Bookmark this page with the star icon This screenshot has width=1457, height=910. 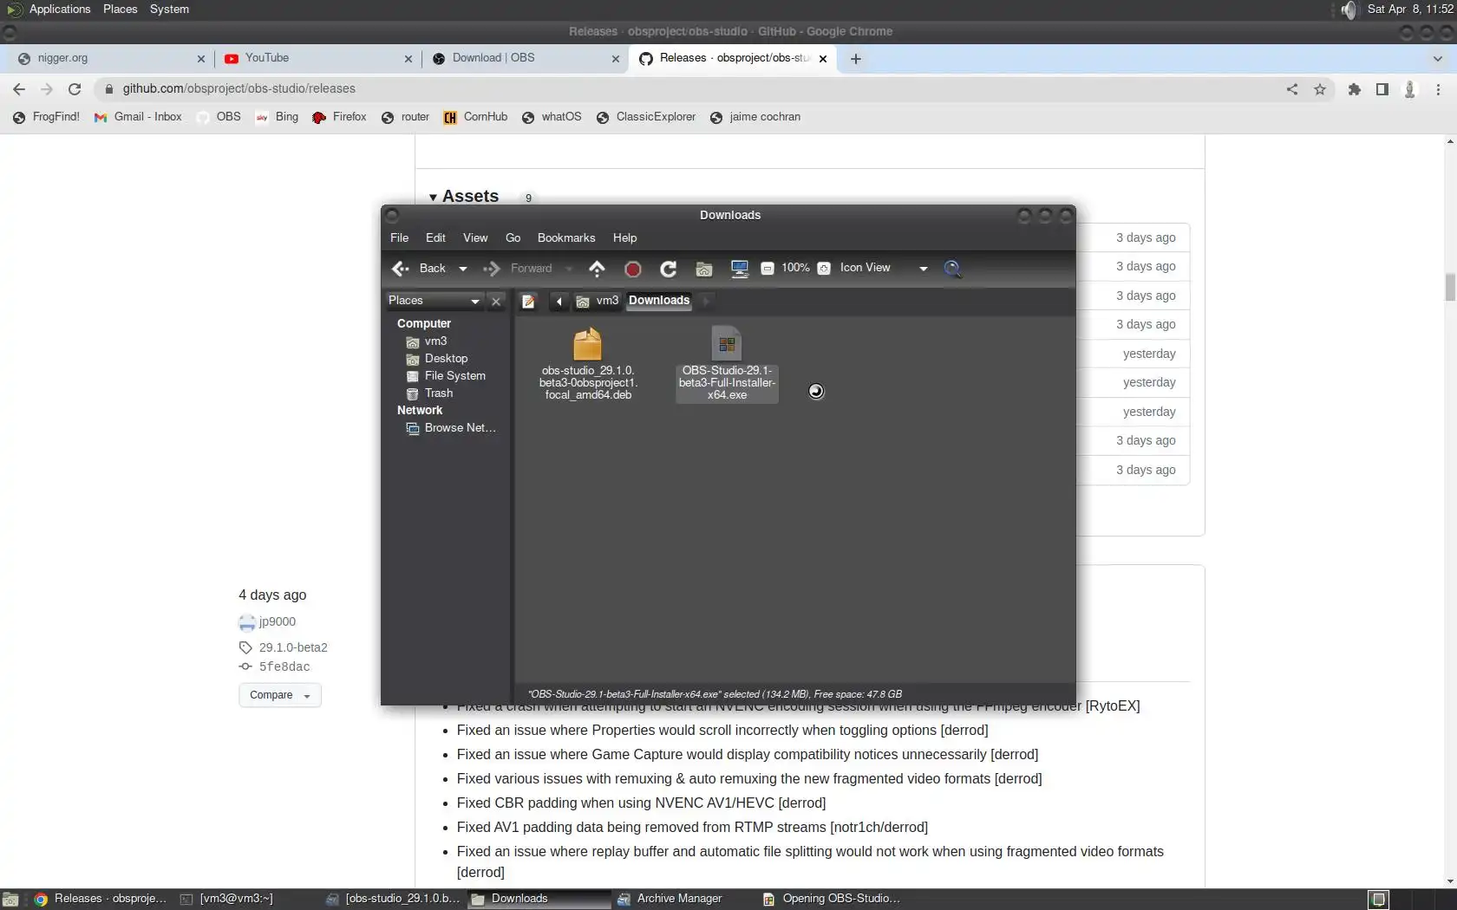[1320, 88]
